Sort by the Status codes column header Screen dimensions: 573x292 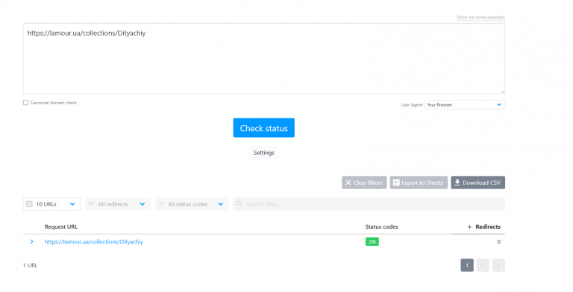(381, 226)
